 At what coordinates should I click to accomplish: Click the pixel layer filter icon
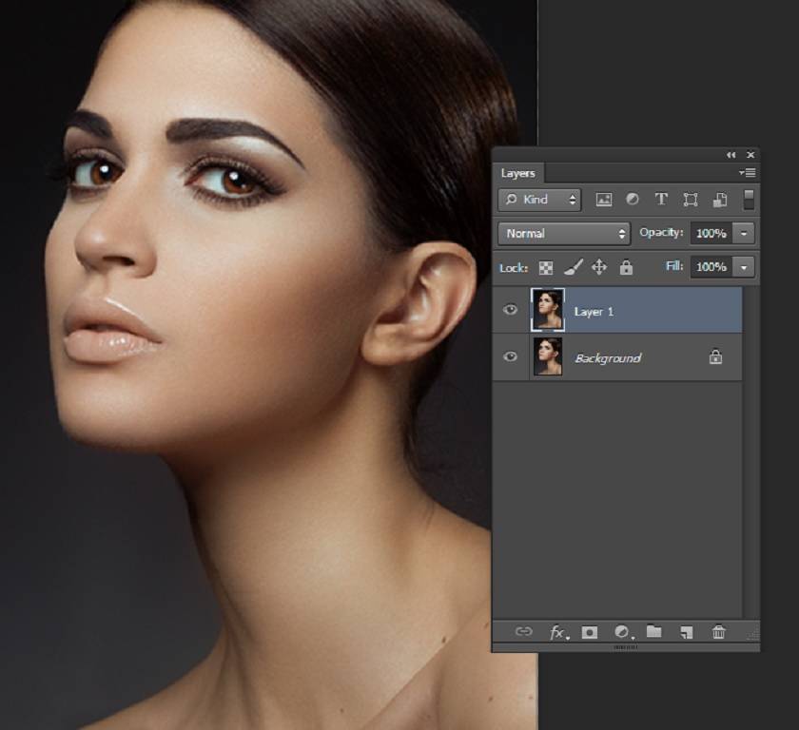click(603, 200)
